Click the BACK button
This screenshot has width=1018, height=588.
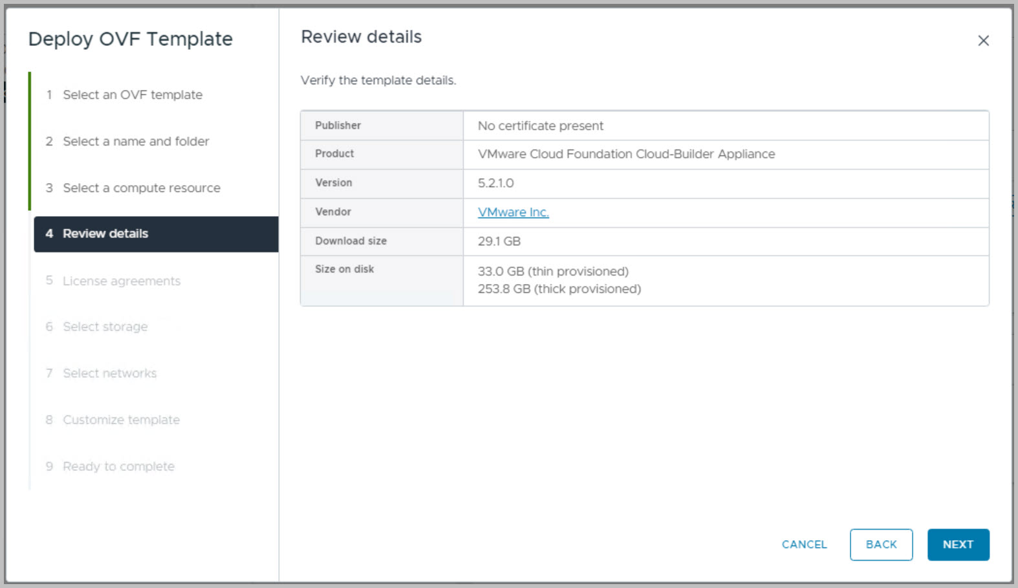tap(881, 545)
